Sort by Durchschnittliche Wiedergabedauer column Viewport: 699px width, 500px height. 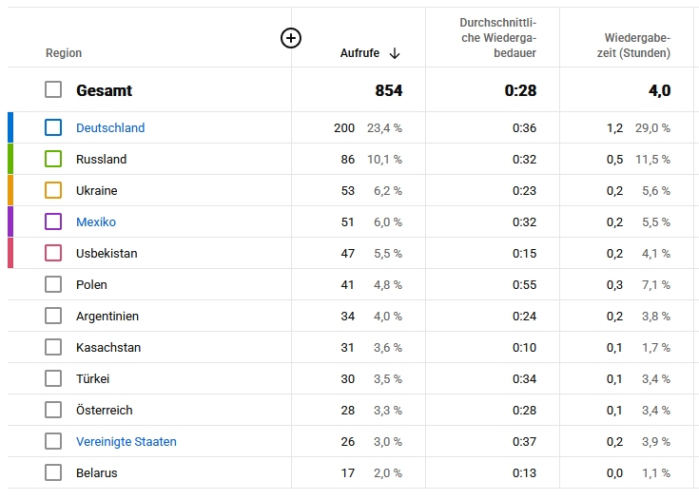tap(498, 38)
